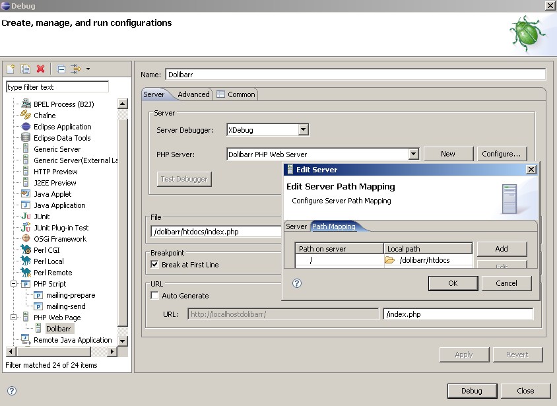Click the help icon in Edit Server dialog
This screenshot has width=557, height=406.
(x=297, y=283)
